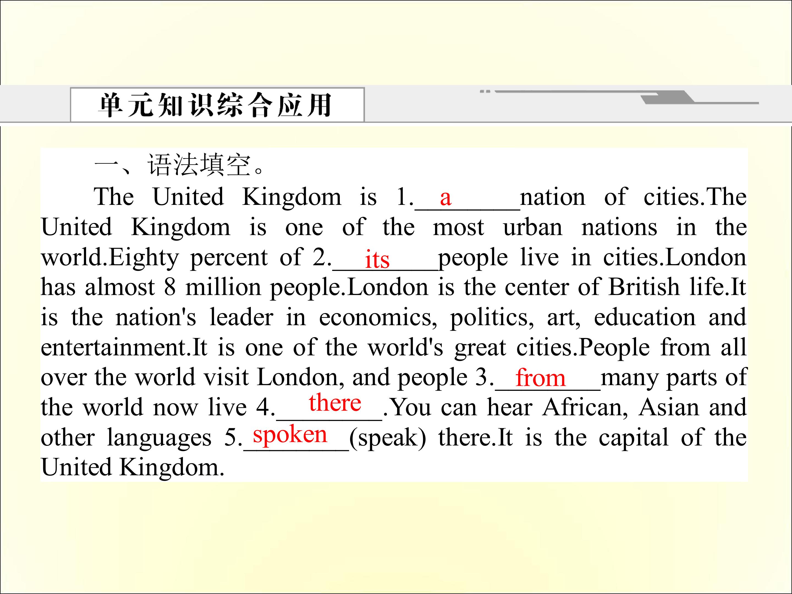Click the words "United Kingdom." ending the passage

coord(133,467)
